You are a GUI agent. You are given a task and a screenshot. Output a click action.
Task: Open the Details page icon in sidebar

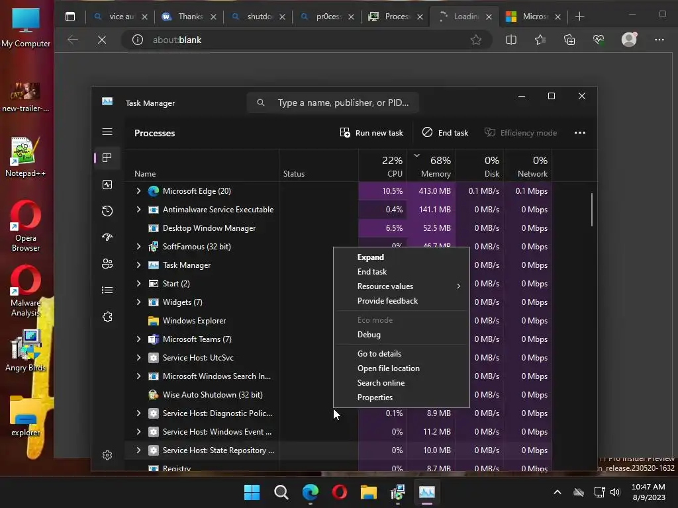107,290
